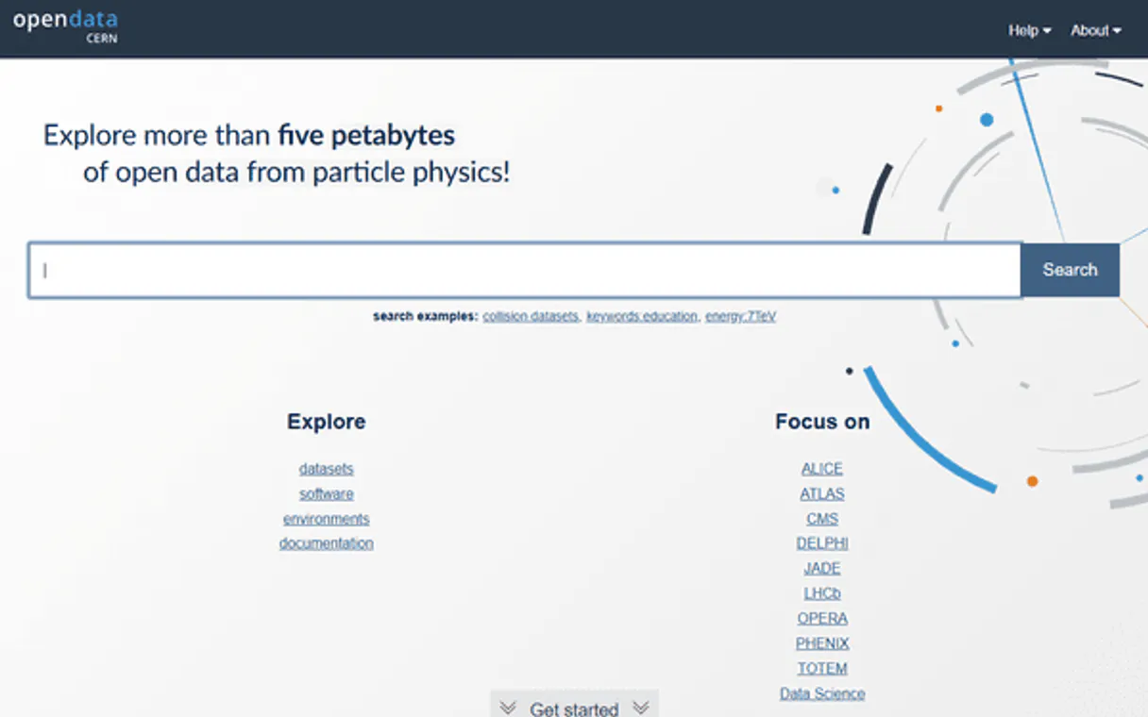Viewport: 1148px width, 717px height.
Task: Go to the ALICE experiment page
Action: (822, 469)
